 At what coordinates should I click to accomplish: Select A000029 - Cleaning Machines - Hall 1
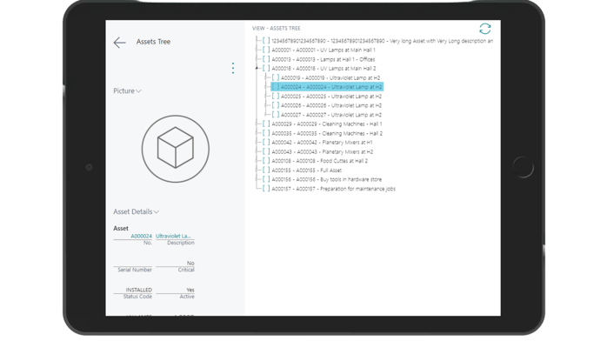click(327, 124)
